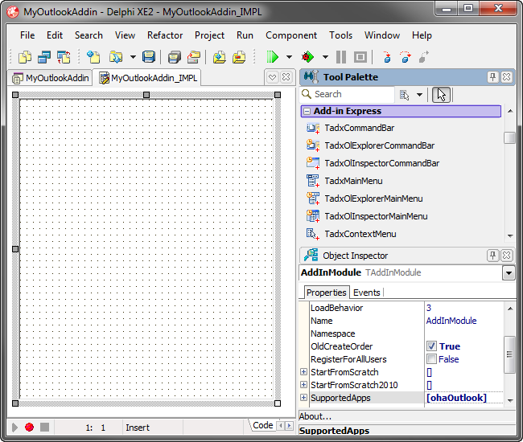Viewport: 523px width, 442px height.
Task: Open the Tools menu
Action: point(340,35)
